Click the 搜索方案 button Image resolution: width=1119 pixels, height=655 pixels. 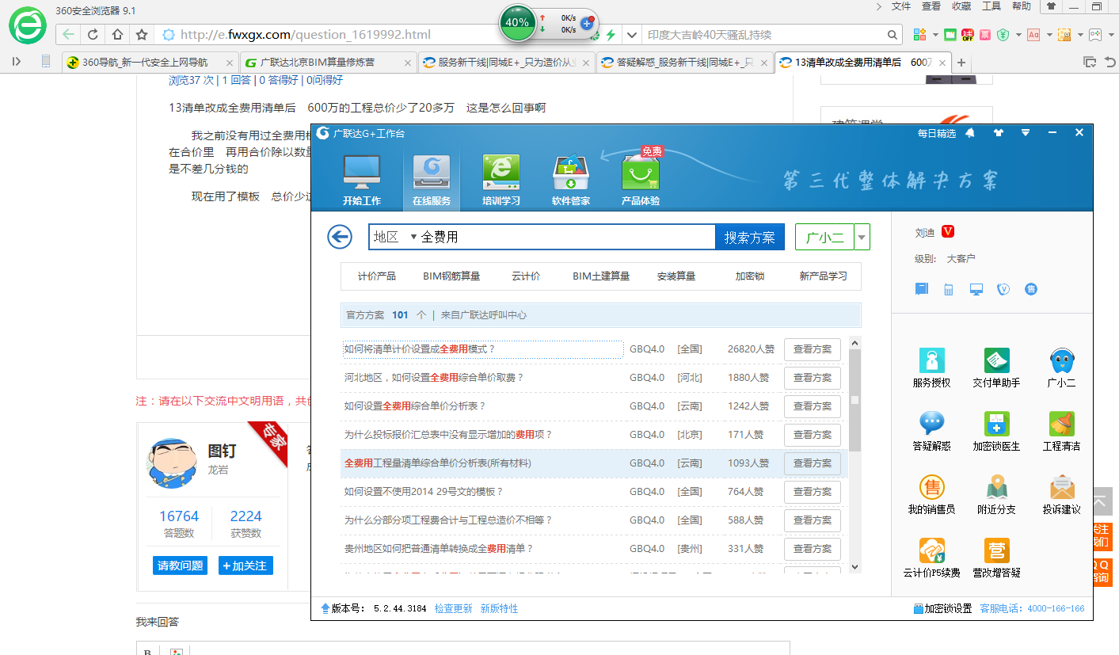point(750,237)
